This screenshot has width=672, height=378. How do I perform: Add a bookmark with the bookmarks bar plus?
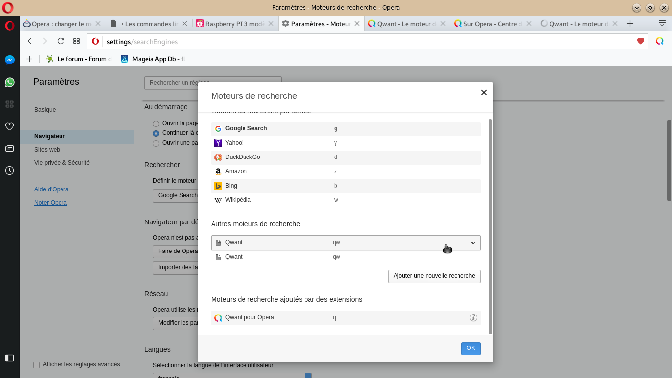click(29, 59)
